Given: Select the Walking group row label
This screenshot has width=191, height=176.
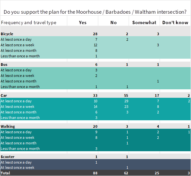Looking at the screenshot, I should pyautogui.click(x=8, y=126).
